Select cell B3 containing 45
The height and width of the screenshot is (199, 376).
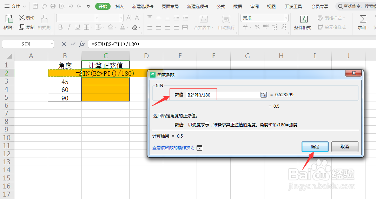(x=65, y=82)
